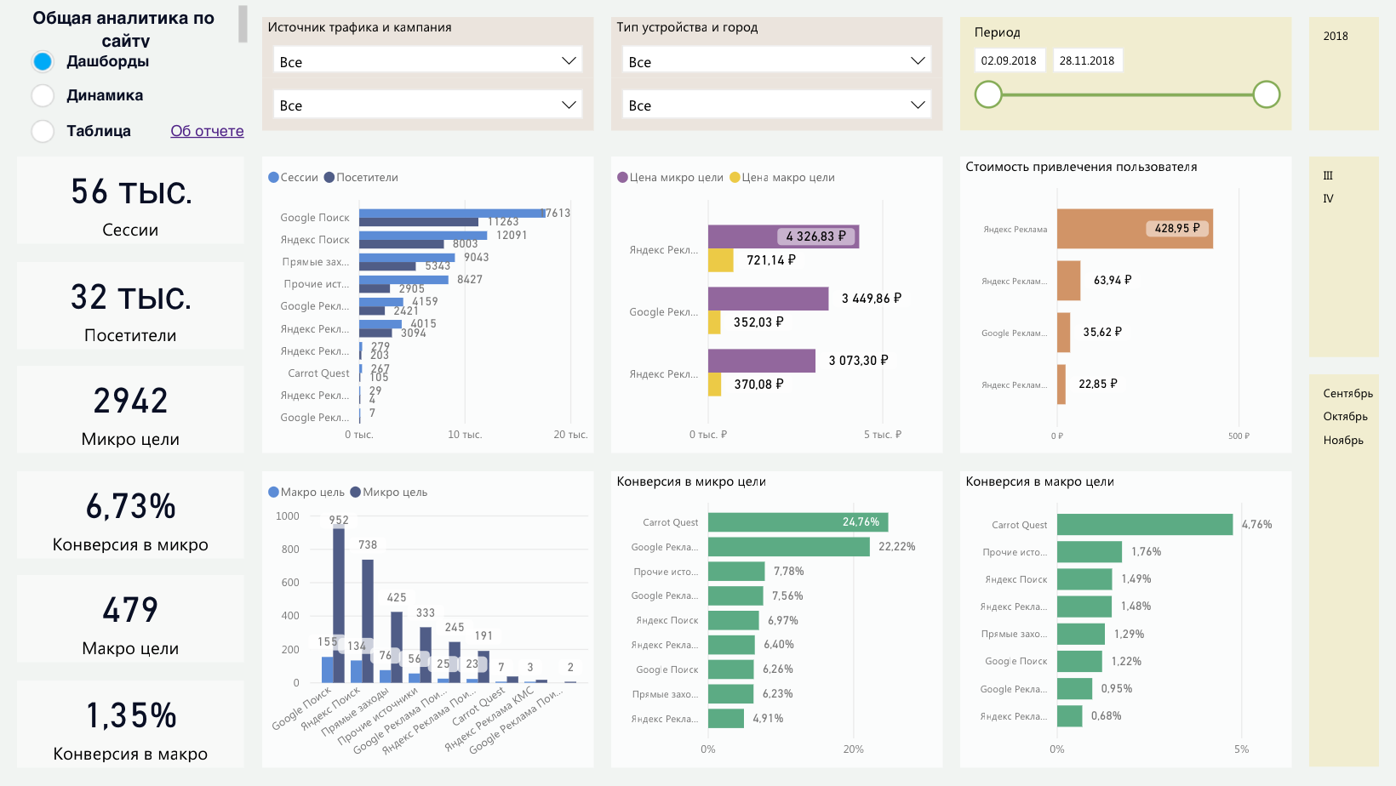Click the 4,91% micro conversion bar
The image size is (1396, 786).
pyautogui.click(x=726, y=719)
